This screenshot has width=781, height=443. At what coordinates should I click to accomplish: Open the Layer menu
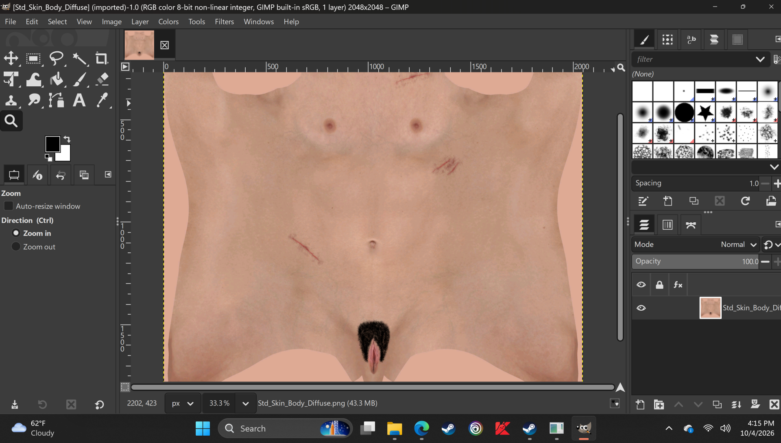pyautogui.click(x=140, y=22)
